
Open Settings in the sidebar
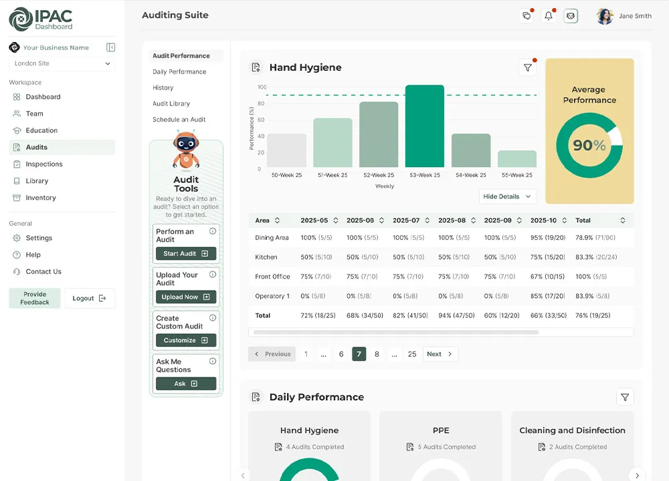[62, 238]
